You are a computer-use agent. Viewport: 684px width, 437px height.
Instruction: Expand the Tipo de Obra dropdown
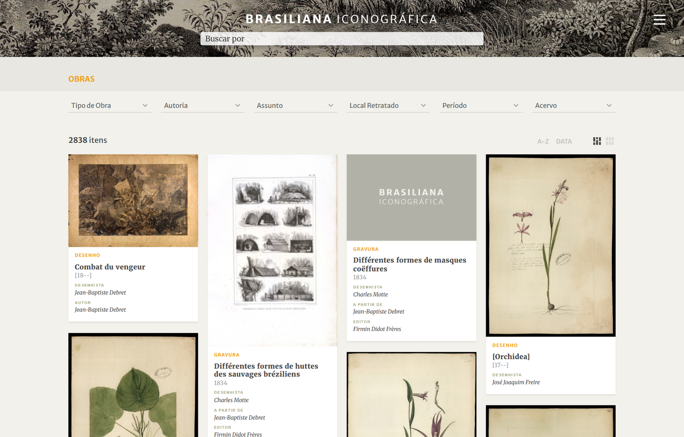pos(110,106)
